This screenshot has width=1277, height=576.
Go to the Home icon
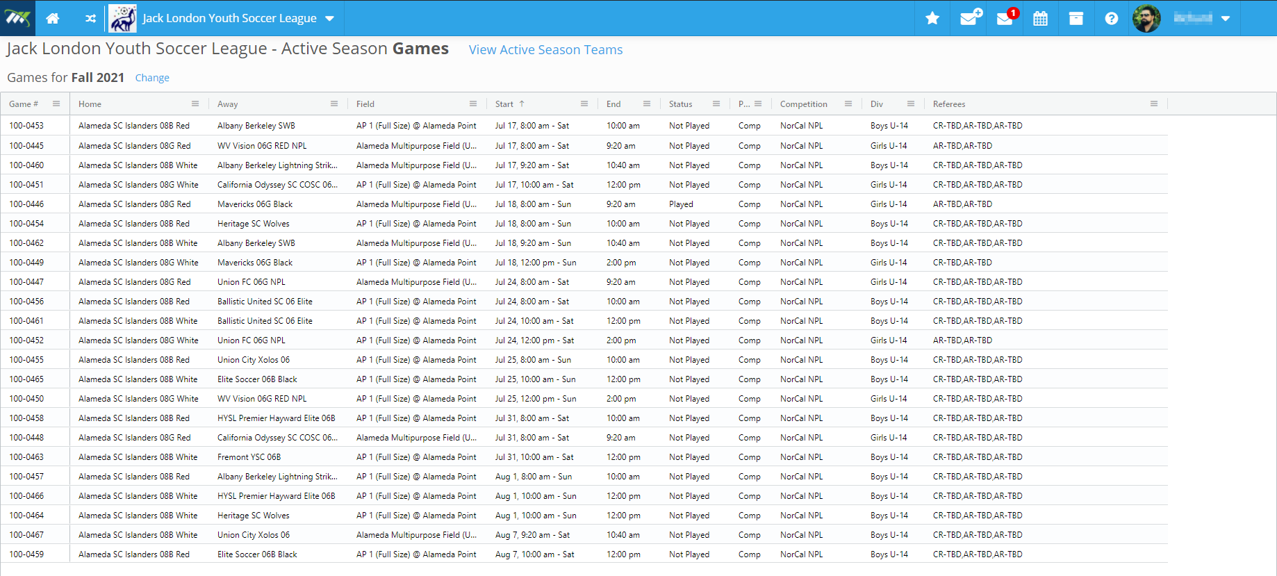coord(53,19)
